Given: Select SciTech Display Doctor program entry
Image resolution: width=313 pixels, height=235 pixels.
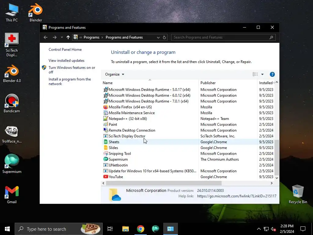Looking at the screenshot, I should (x=188, y=136).
